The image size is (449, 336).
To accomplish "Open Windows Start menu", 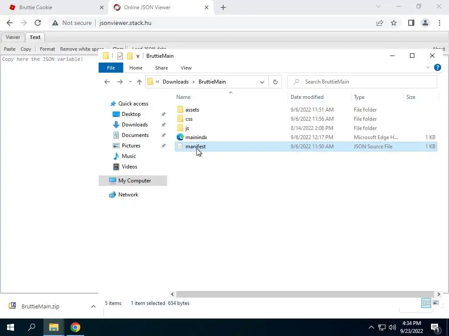I will pos(11,327).
